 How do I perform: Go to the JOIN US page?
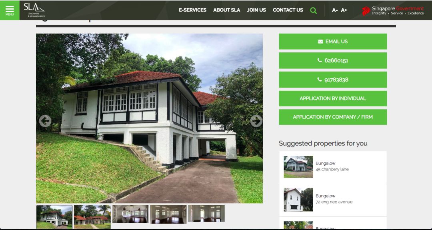(x=256, y=10)
